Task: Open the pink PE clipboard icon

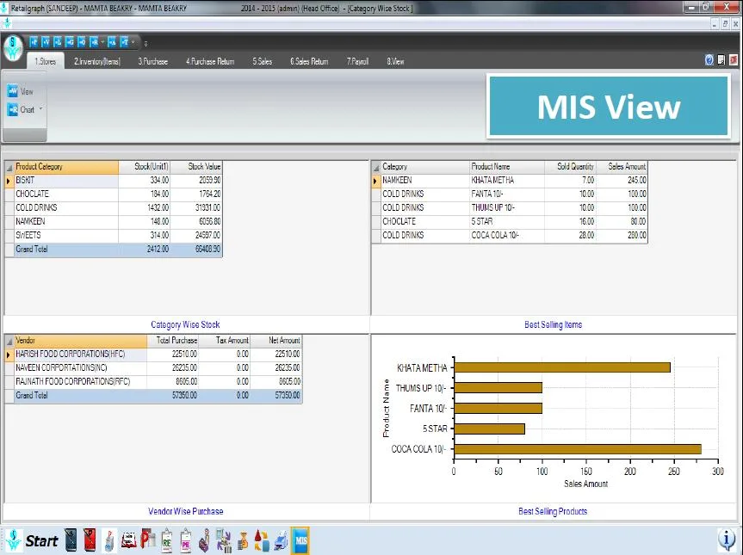Action: pyautogui.click(x=186, y=540)
